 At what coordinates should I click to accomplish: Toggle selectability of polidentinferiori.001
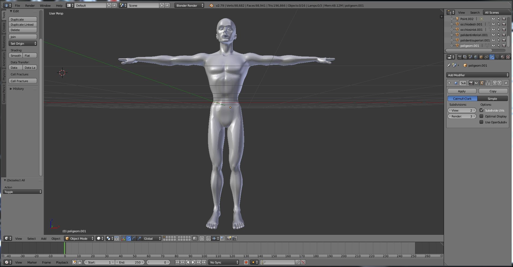pos(499,35)
